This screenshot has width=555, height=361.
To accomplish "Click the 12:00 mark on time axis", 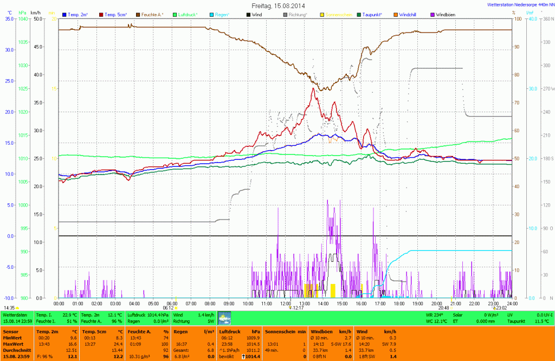I will tap(286, 304).
